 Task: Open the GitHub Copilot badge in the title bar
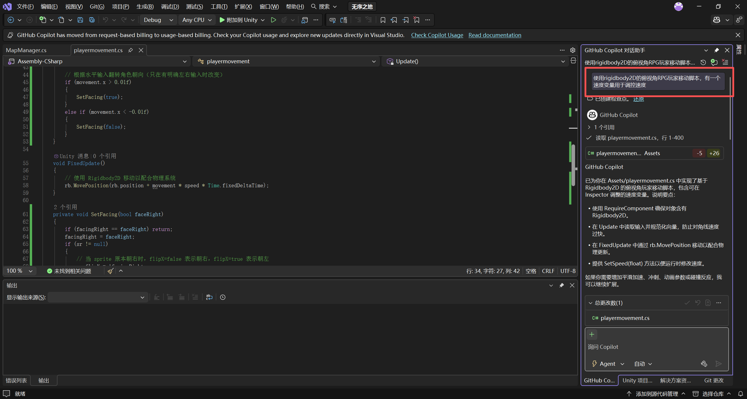tap(717, 20)
